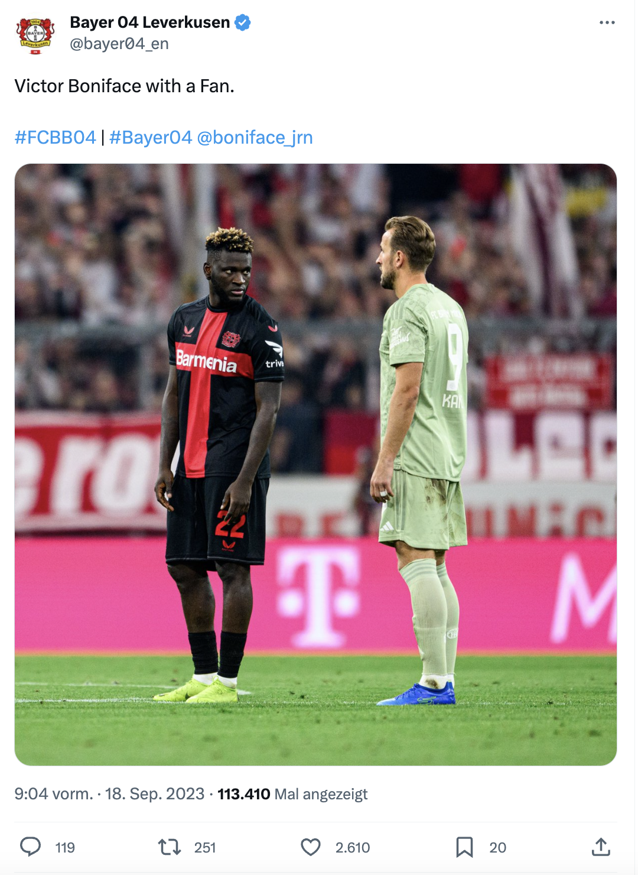
Task: Open the Bayer 04 Leverkusen account name
Action: click(x=150, y=22)
